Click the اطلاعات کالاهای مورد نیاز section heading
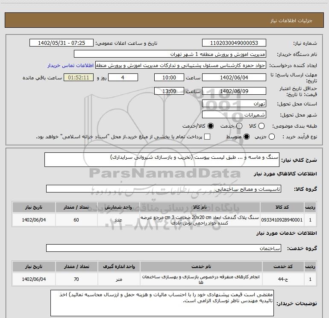This screenshot has width=329, height=318. (x=285, y=174)
